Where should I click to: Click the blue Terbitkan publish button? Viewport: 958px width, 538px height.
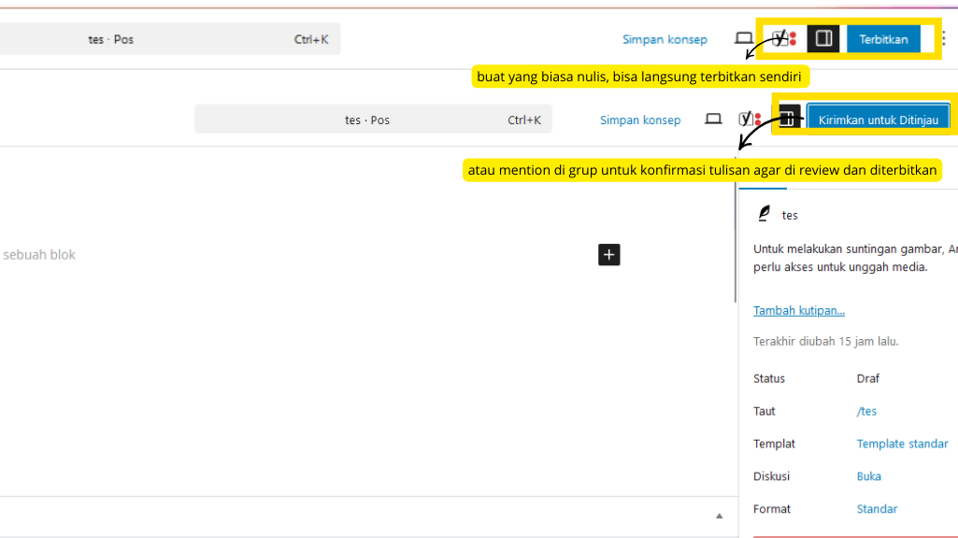coord(883,39)
